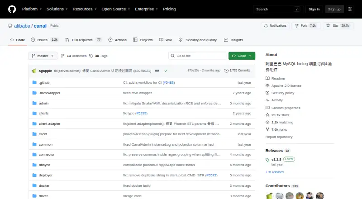Expand the Platform menu

pyautogui.click(x=32, y=9)
